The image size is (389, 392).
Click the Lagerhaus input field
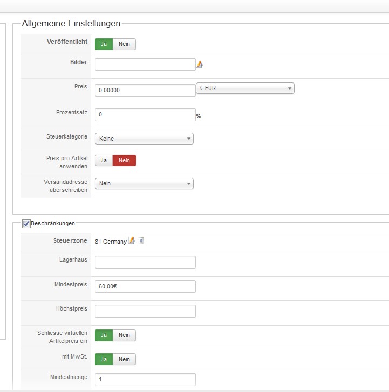[x=145, y=262]
